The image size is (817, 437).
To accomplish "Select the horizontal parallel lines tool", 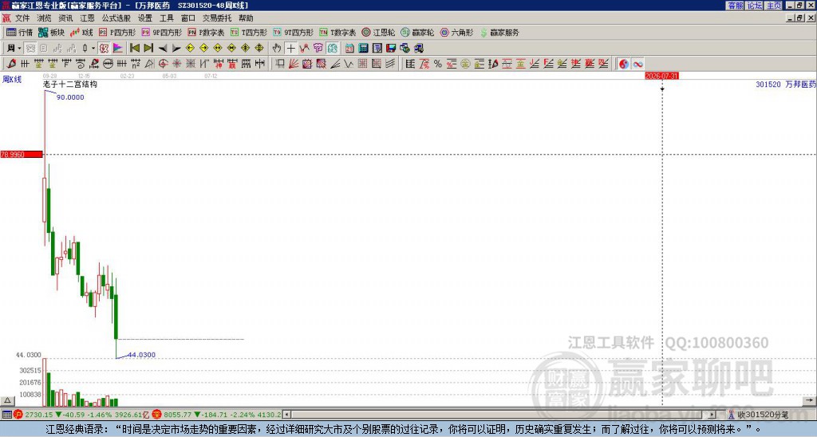I will (x=25, y=64).
